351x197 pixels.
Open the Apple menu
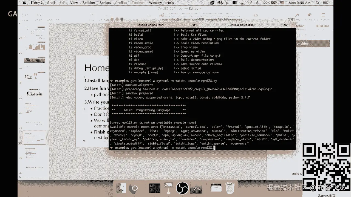[24, 3]
